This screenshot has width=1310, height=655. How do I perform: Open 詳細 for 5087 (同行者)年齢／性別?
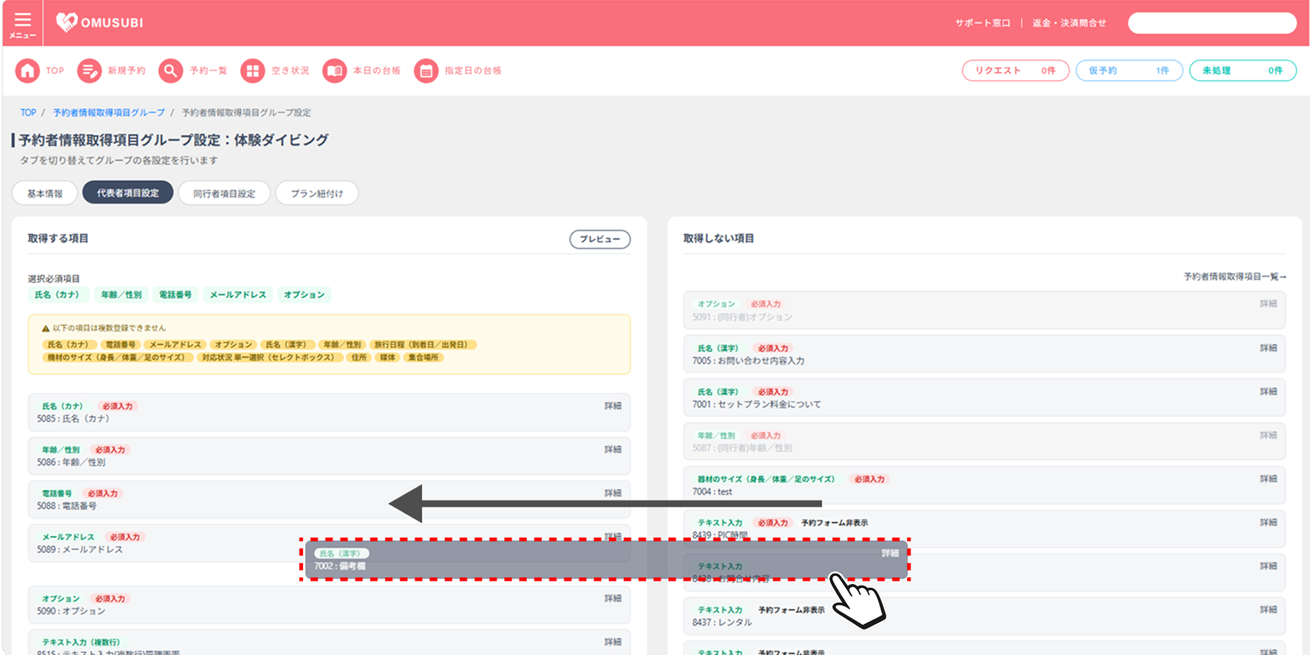(1269, 435)
